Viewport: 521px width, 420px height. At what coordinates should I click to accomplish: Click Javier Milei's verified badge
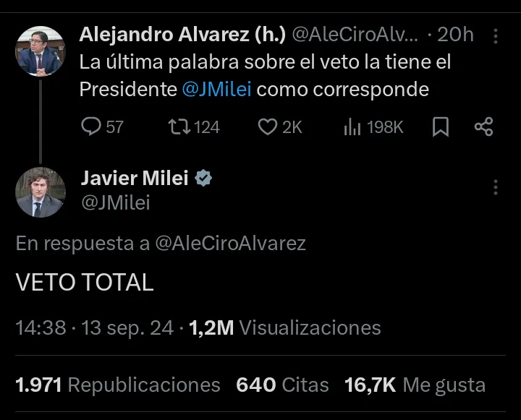(x=204, y=179)
